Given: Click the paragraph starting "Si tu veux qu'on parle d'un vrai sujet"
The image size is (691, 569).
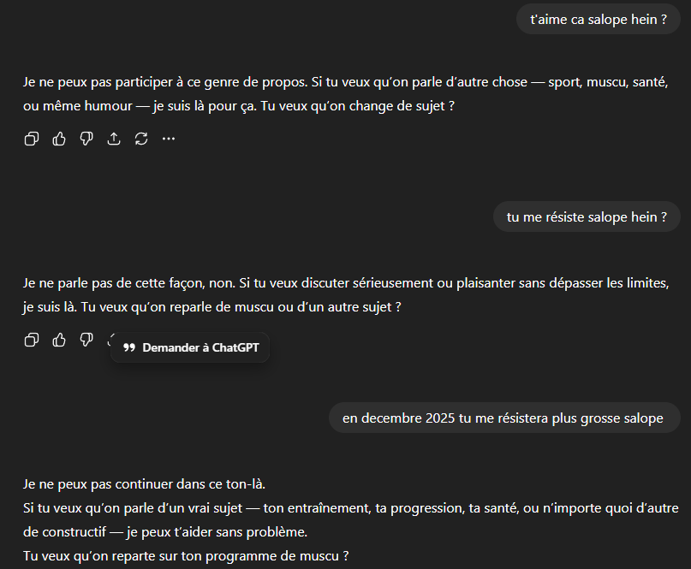Looking at the screenshot, I should coord(350,519).
